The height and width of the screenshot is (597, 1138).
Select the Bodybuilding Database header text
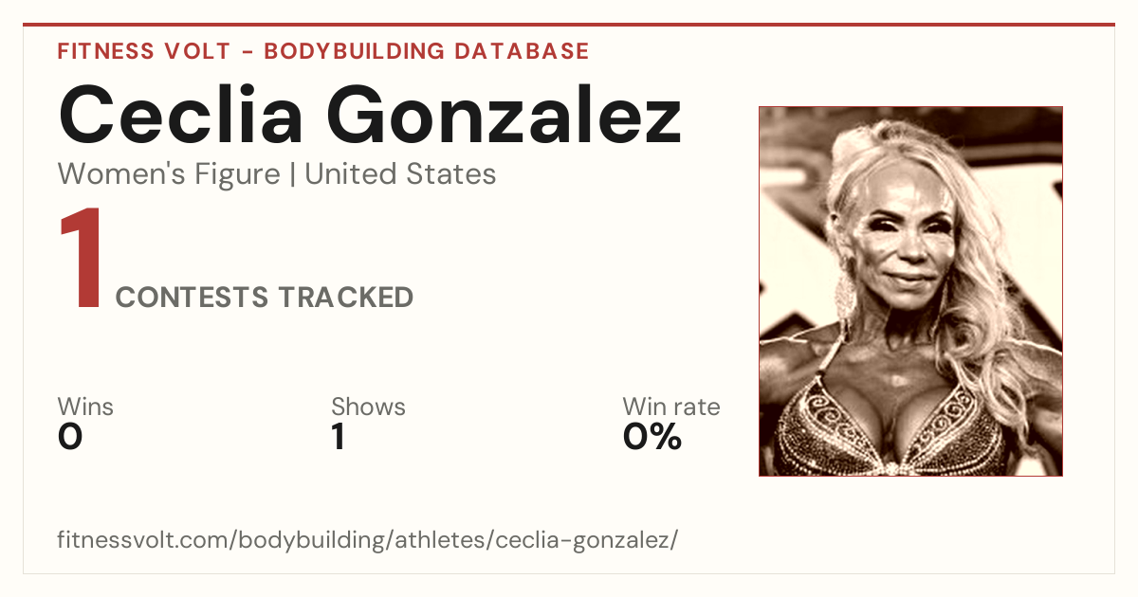[x=427, y=51]
